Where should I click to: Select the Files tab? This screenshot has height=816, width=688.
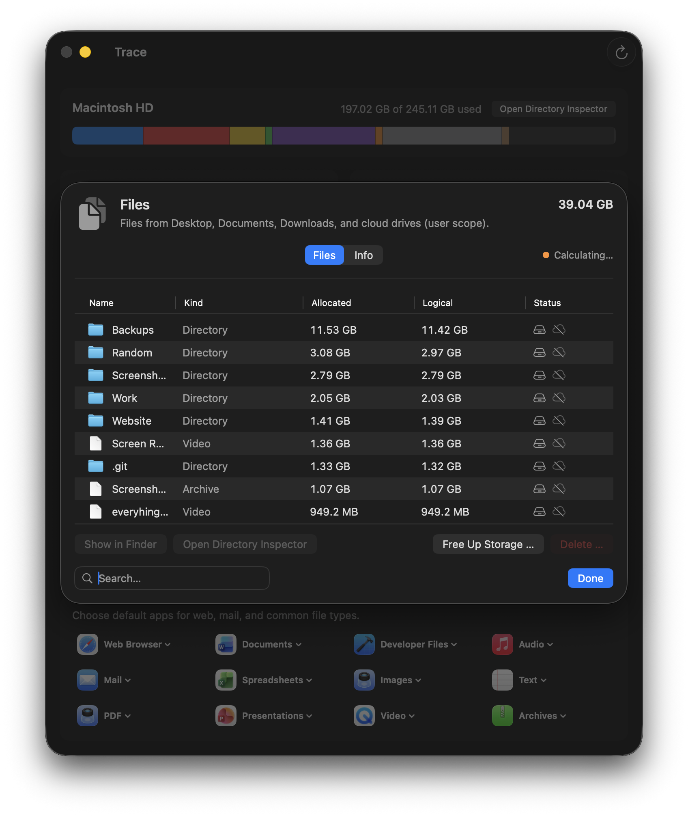click(324, 255)
